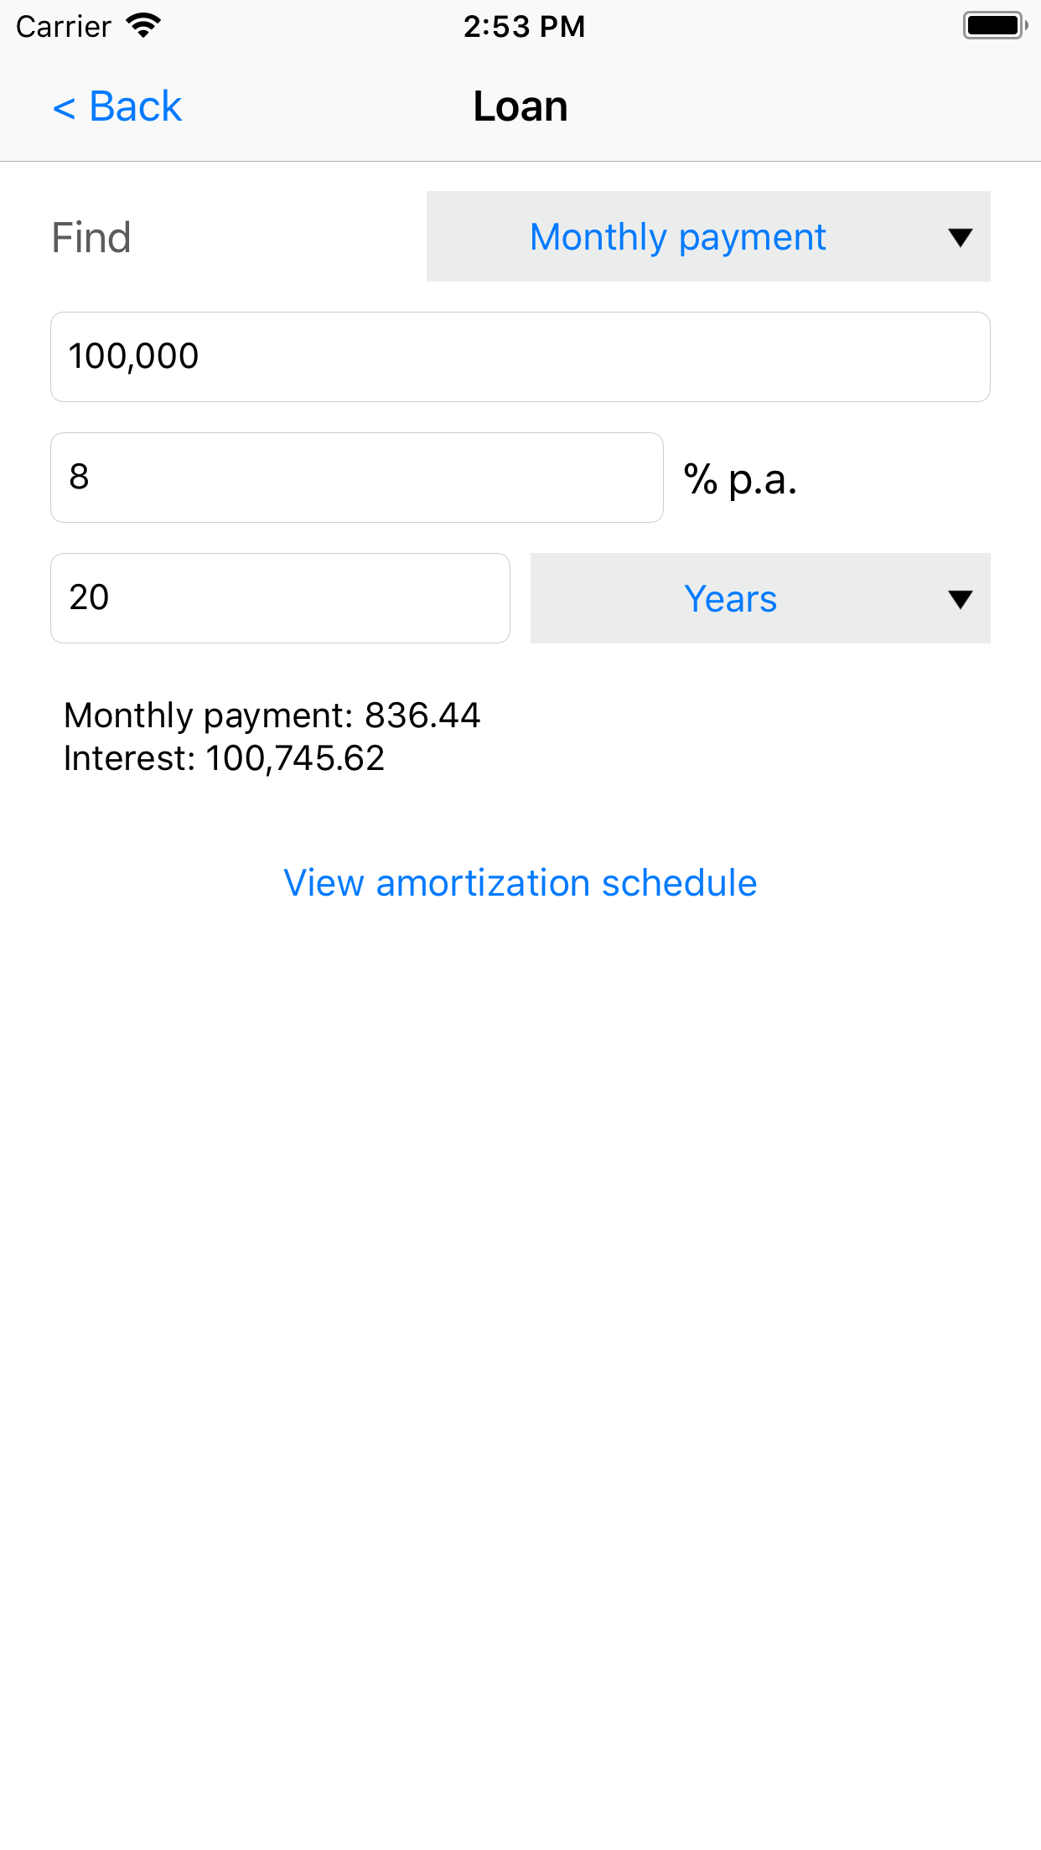Click the Wi-Fi signal icon
The width and height of the screenshot is (1041, 1850).
pos(142,25)
